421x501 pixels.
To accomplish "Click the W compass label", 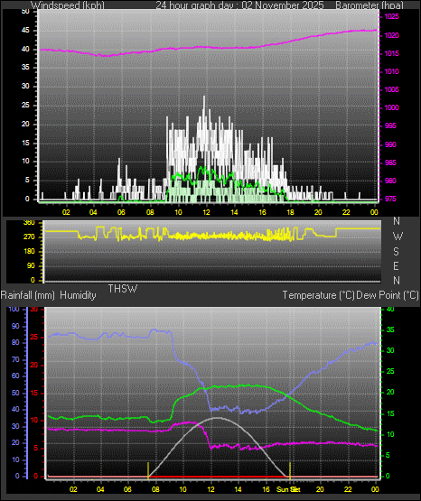I will click(398, 237).
